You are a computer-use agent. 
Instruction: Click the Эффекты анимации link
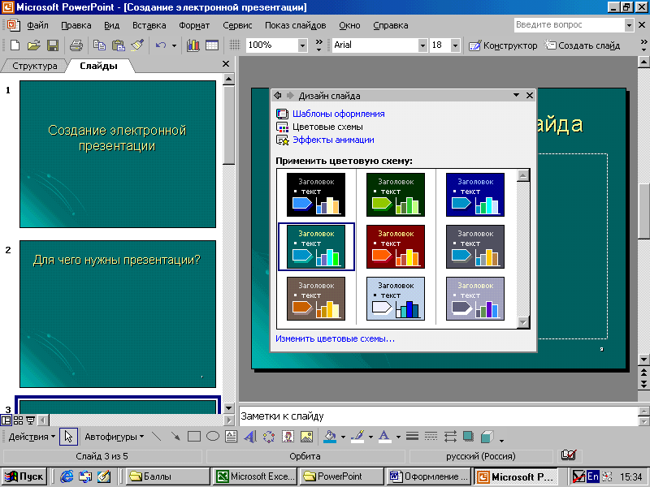click(333, 140)
